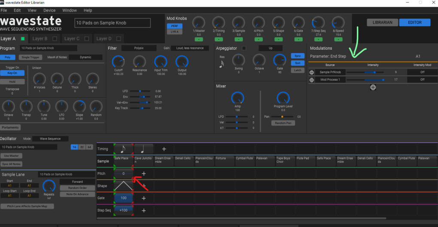Image resolution: width=438 pixels, height=227 pixels.
Task: Click the 3/Sample mod knob
Action: click(239, 23)
